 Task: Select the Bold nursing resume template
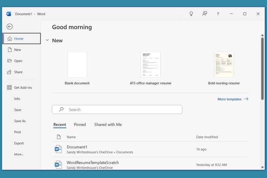pos(224,65)
